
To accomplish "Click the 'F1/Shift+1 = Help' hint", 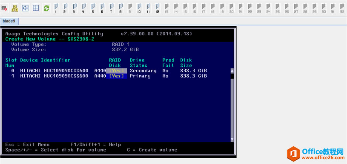I will pyautogui.click(x=96, y=145).
